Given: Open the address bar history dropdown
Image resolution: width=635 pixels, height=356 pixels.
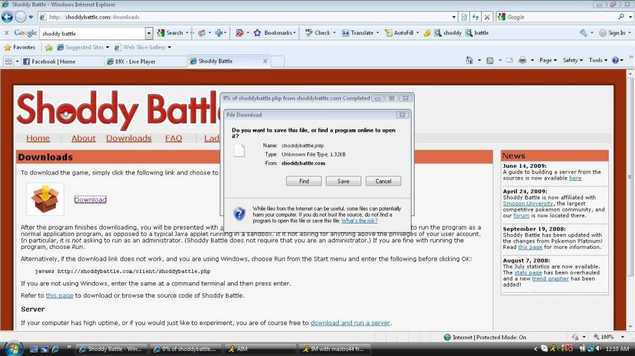Looking at the screenshot, I should [x=454, y=17].
